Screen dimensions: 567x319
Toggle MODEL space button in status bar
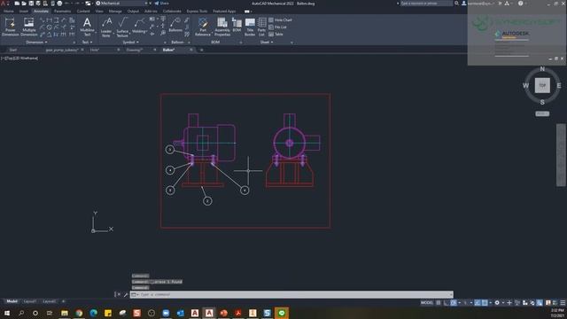427,303
